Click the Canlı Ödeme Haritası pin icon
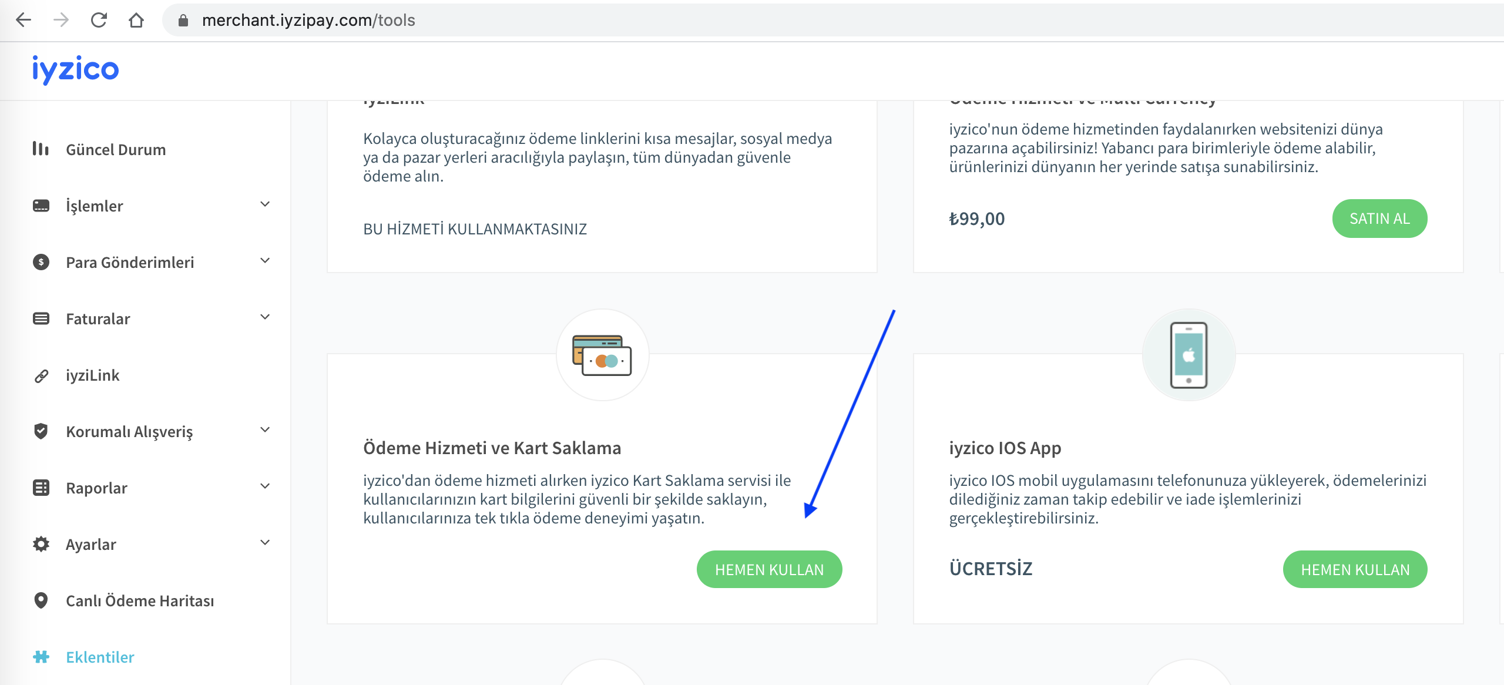The height and width of the screenshot is (685, 1504). tap(41, 600)
